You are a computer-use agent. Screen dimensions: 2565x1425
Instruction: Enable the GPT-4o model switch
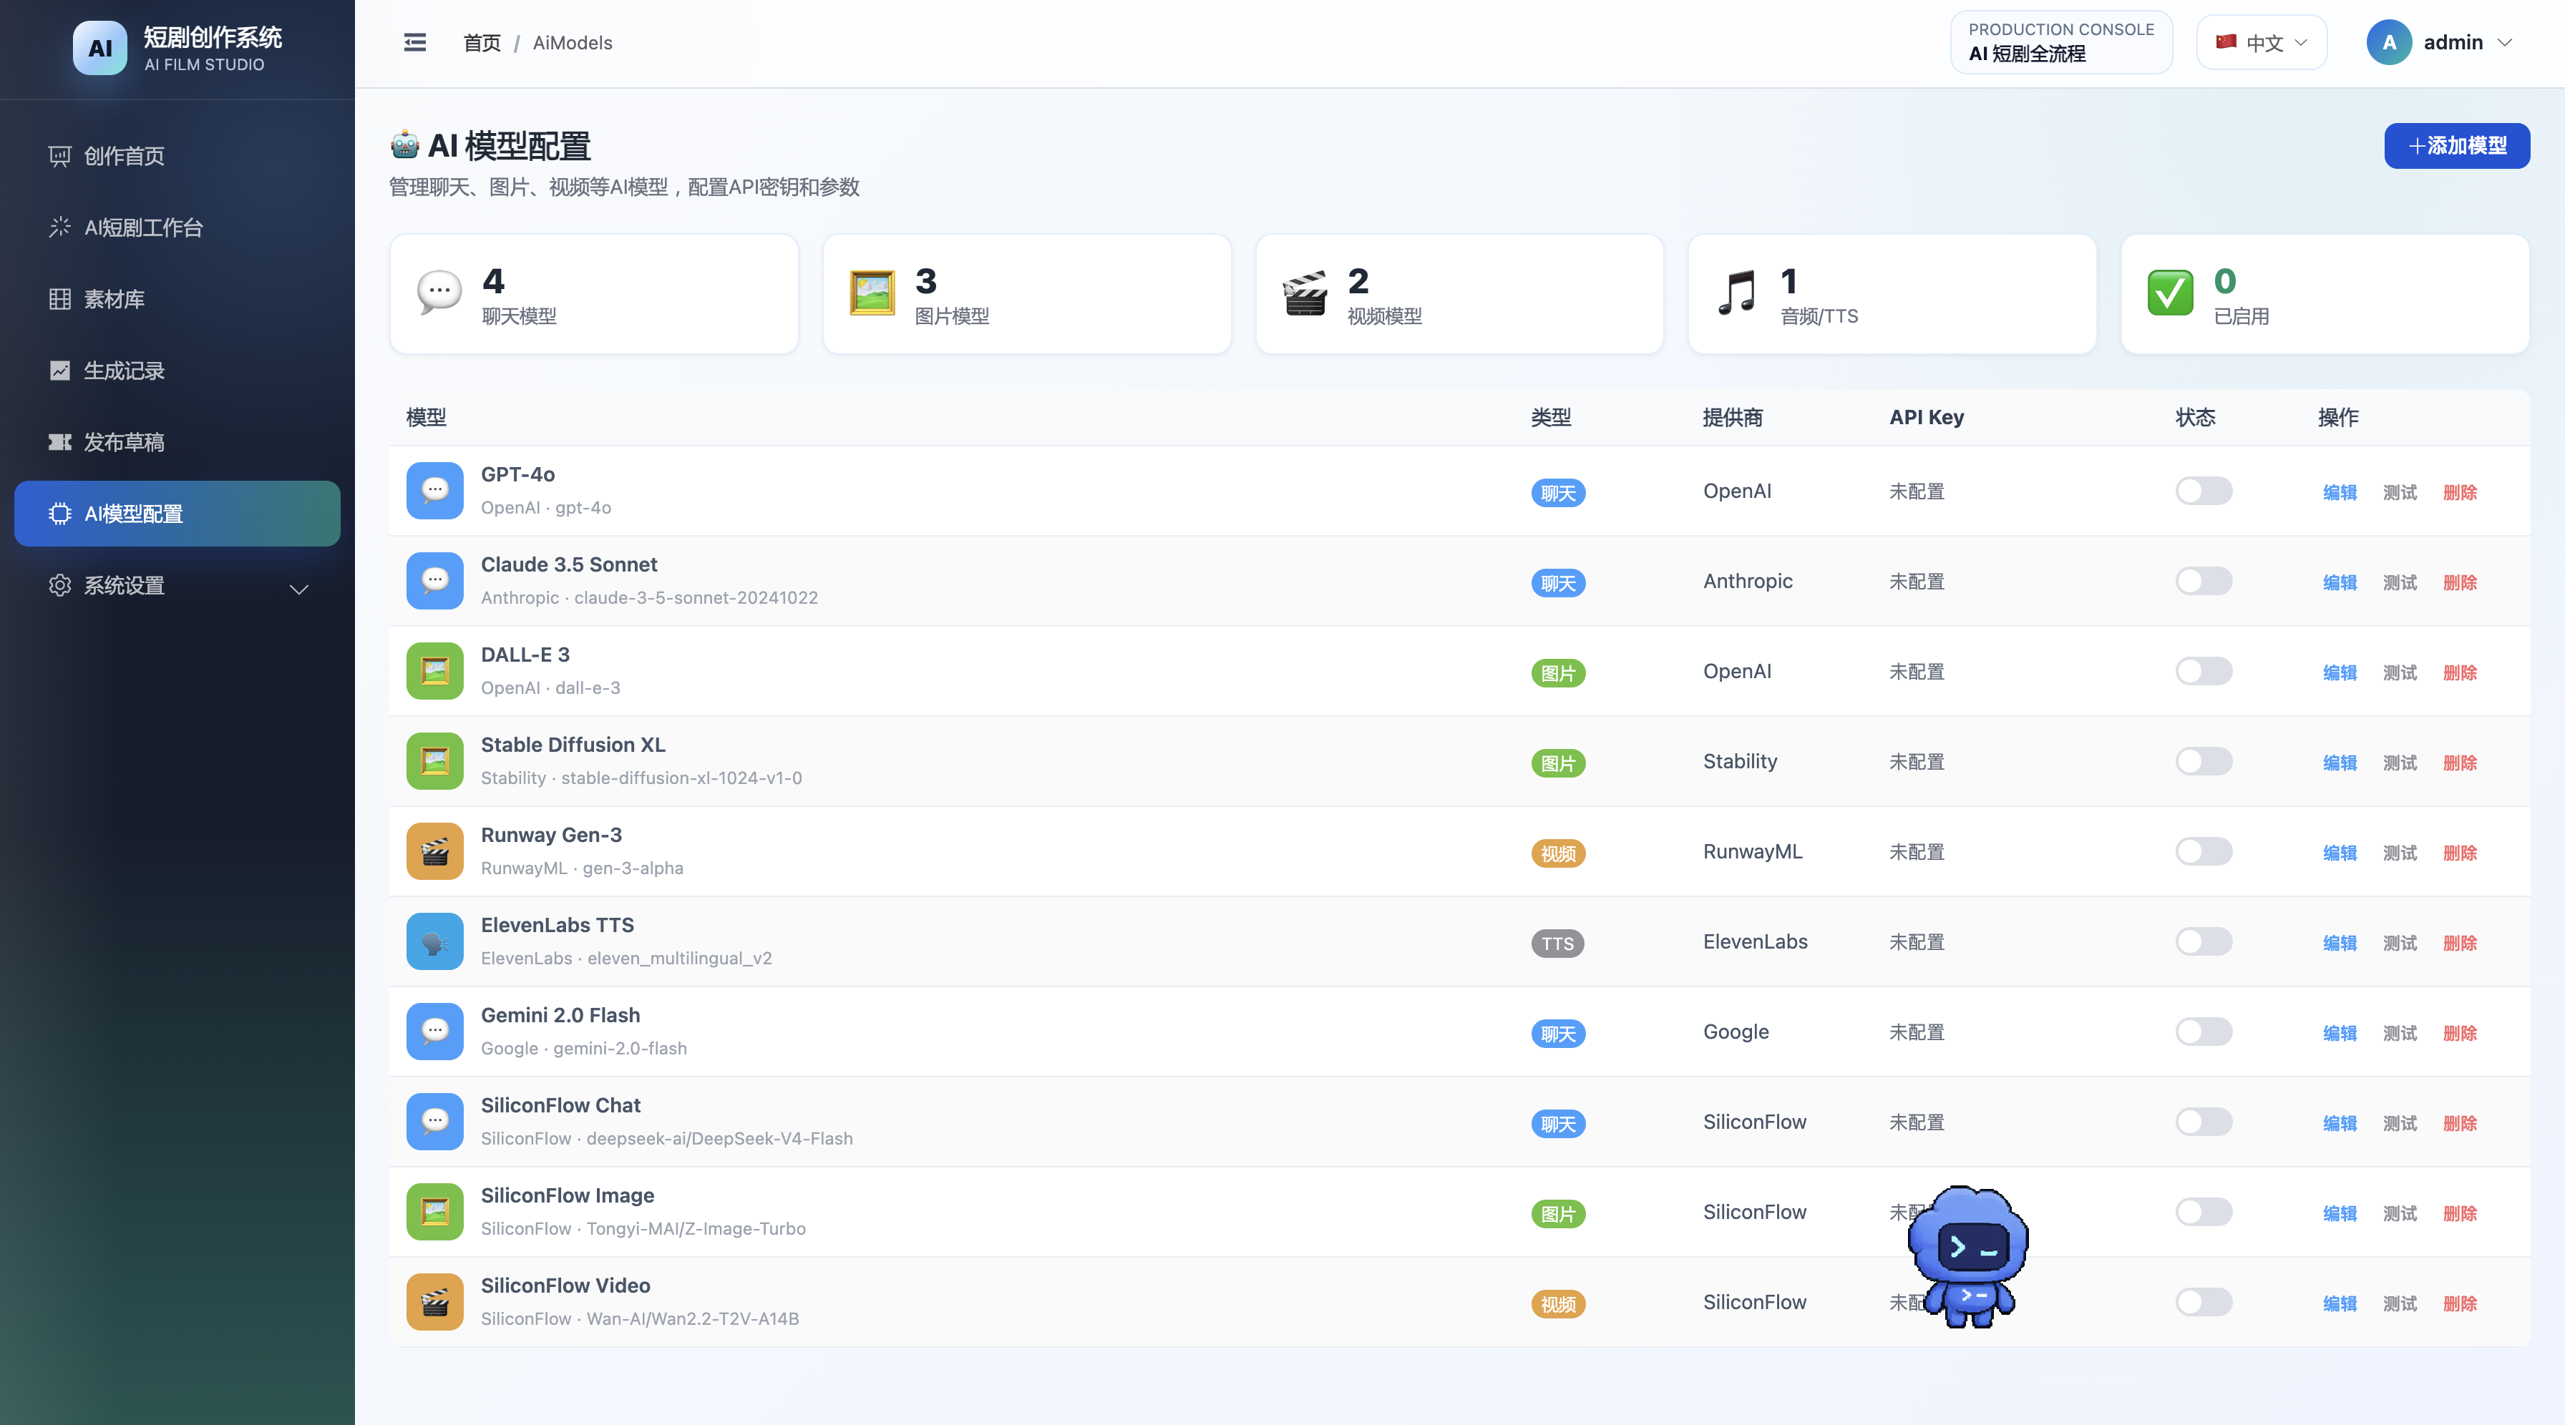(x=2204, y=491)
